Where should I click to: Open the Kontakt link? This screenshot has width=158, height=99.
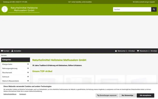6,51
